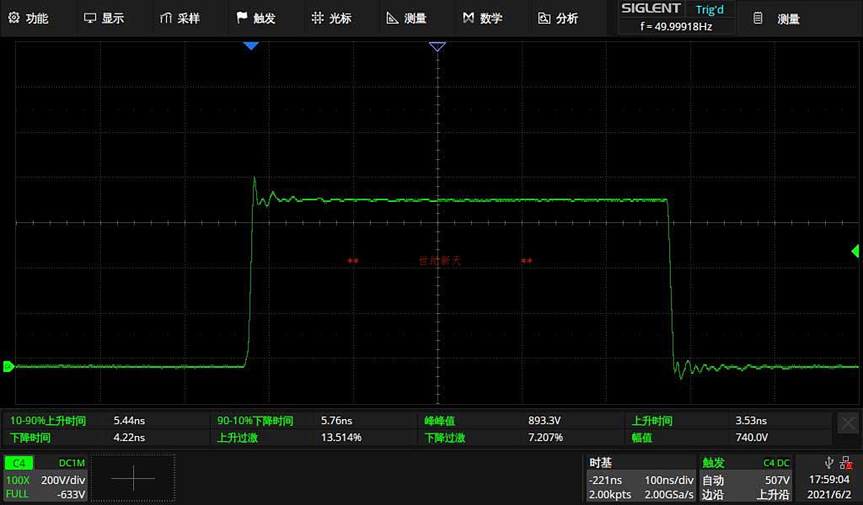This screenshot has height=505, width=863.
Task: Click the 10-90%上升时间 measurement label
Action: 48,421
